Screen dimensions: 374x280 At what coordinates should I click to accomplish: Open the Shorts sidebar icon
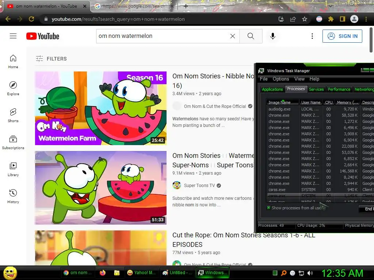tap(13, 115)
